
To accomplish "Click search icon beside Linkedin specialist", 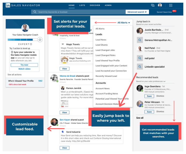I will point(140,67).
